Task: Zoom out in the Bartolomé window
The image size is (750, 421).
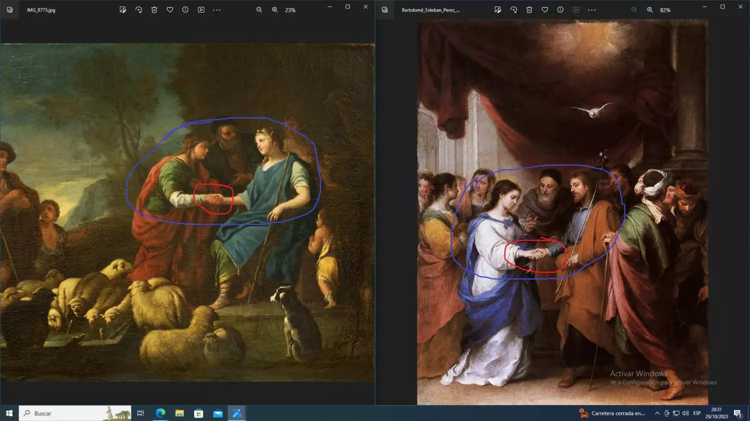Action: coord(634,10)
